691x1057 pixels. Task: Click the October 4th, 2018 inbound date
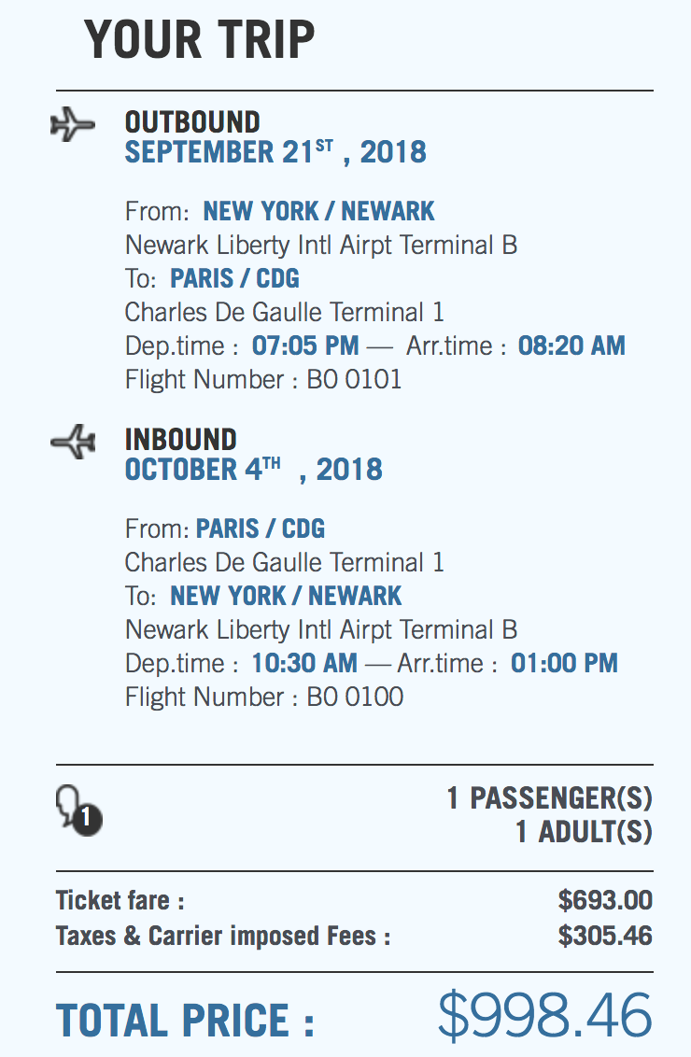[x=253, y=469]
